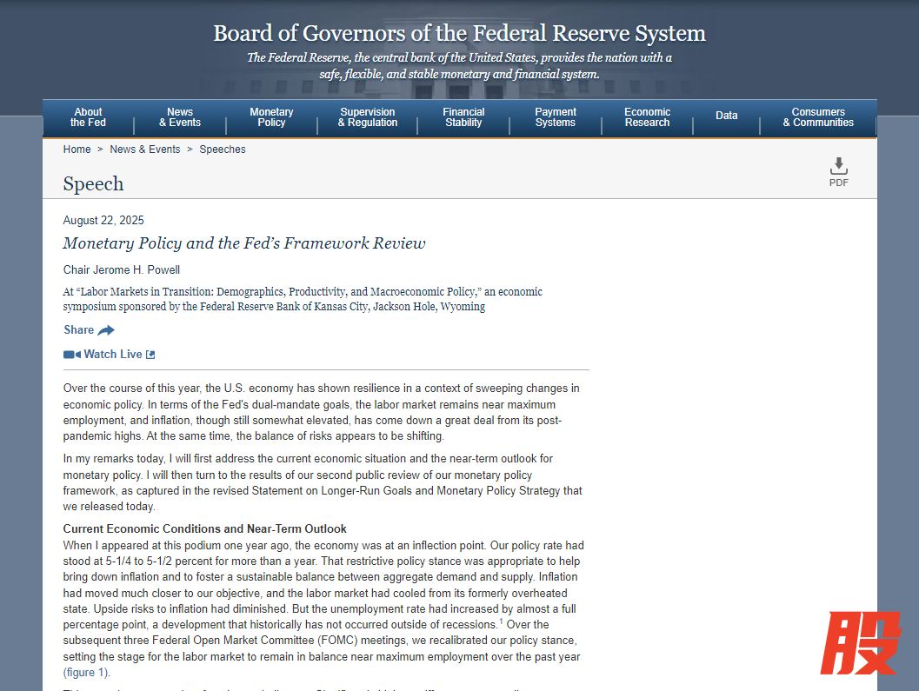Image resolution: width=919 pixels, height=691 pixels.
Task: Click footnote 1 superscript reference
Action: click(501, 621)
